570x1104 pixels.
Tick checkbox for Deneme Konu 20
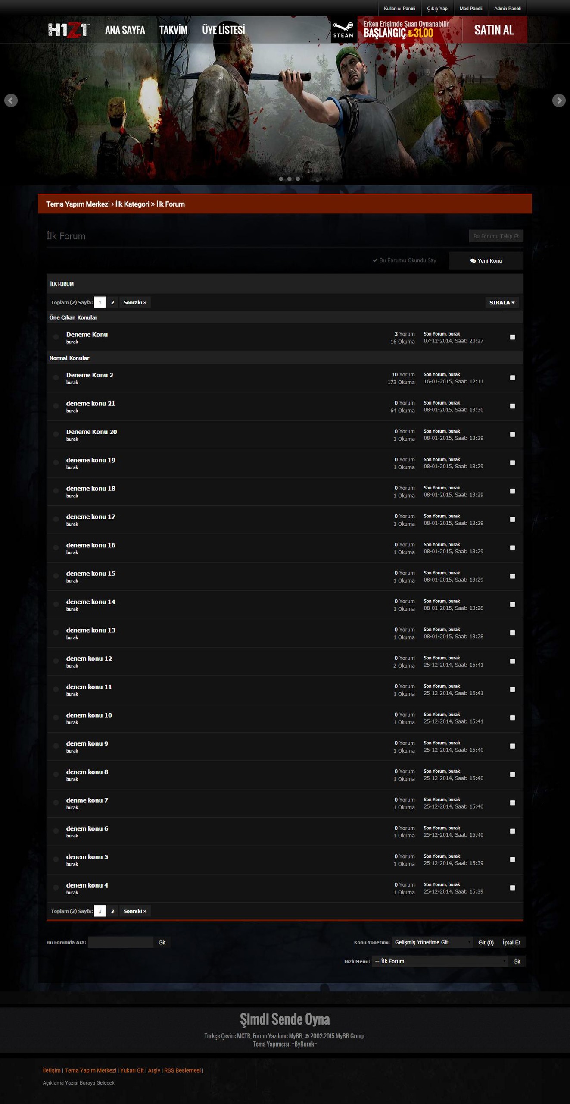(x=512, y=434)
